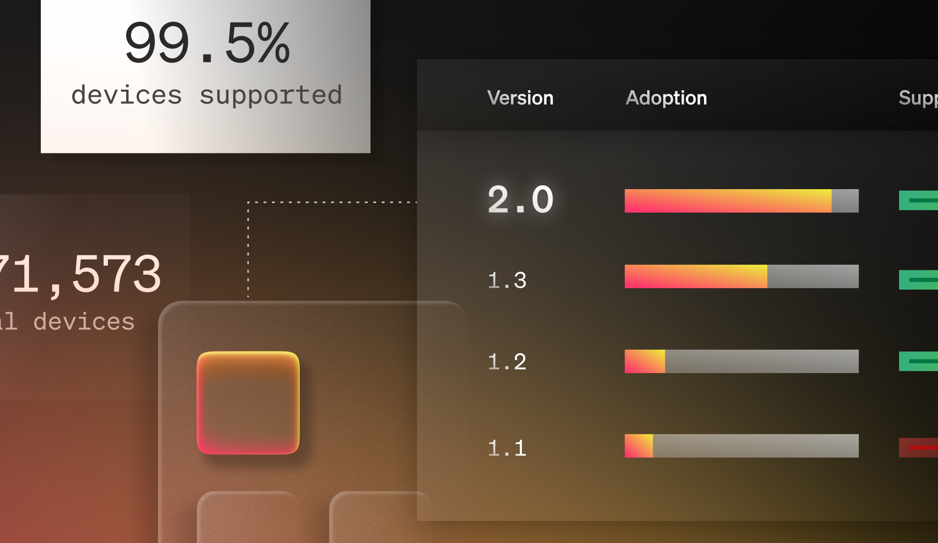Click the glowing orange square tile
938x543 pixels.
[248, 403]
